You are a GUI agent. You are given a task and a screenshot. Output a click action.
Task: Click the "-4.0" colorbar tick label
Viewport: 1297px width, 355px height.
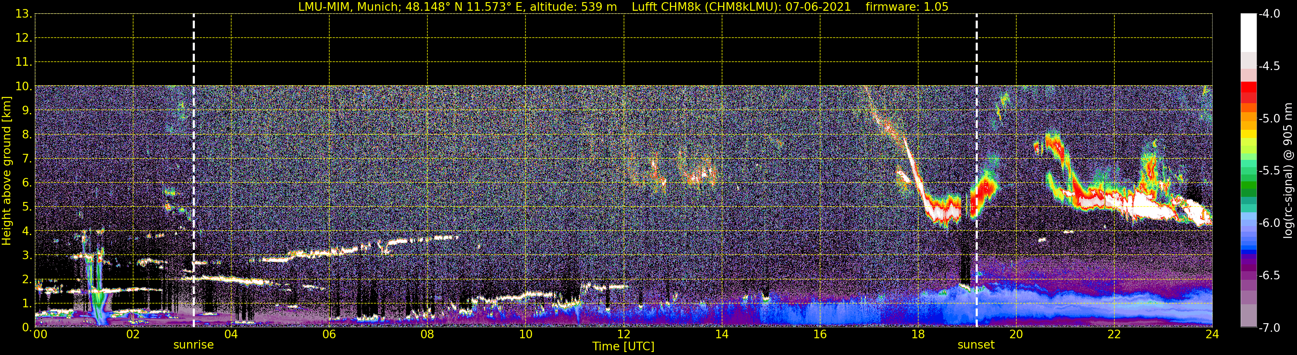(1269, 14)
